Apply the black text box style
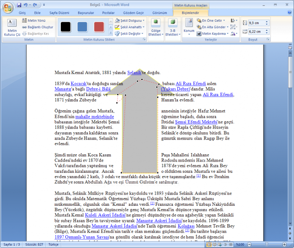Viewport: 294px width, 248px height. pyautogui.click(x=66, y=27)
